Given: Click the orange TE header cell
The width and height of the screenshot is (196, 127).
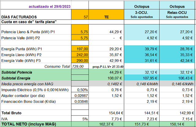Looking at the screenshot, I should pyautogui.click(x=106, y=14).
